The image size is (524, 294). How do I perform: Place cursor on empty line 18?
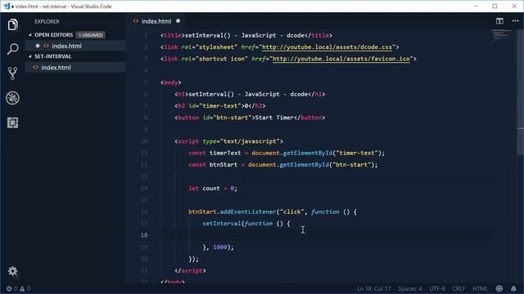tap(326, 235)
